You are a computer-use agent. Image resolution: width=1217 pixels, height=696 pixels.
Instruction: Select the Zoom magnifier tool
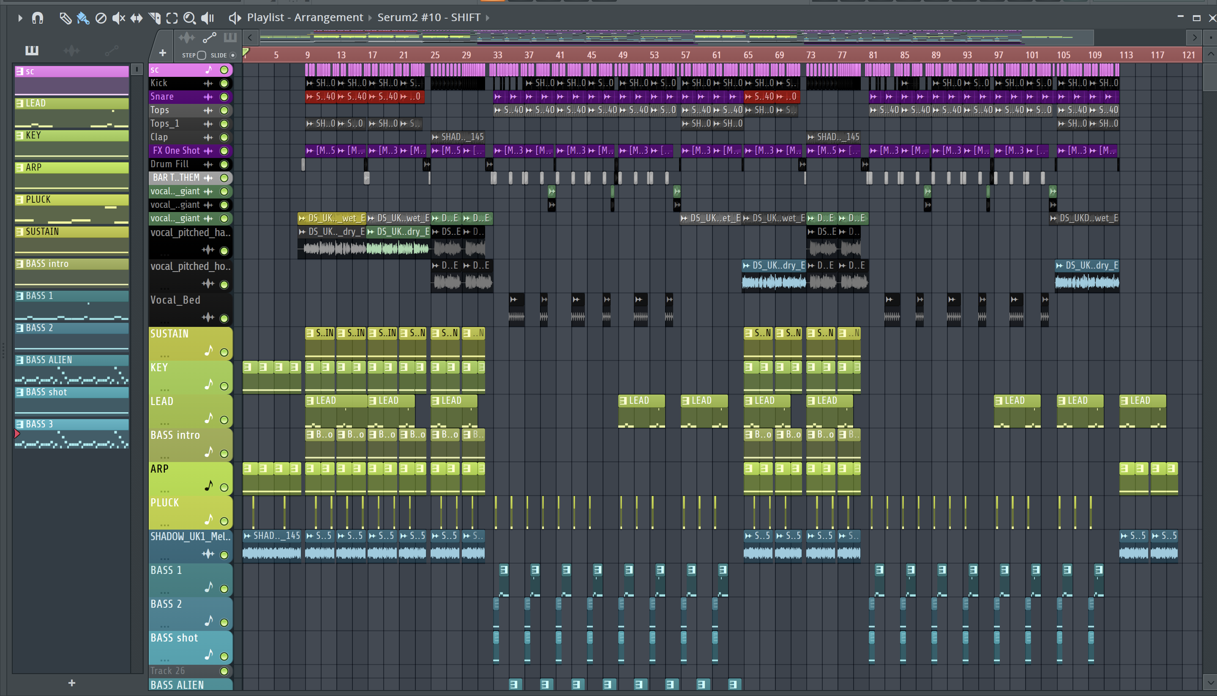pyautogui.click(x=189, y=18)
